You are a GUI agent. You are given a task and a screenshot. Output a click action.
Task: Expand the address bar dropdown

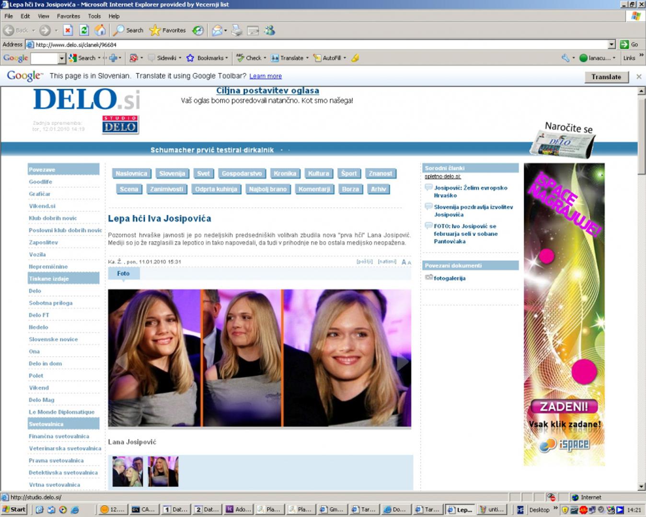pyautogui.click(x=611, y=45)
